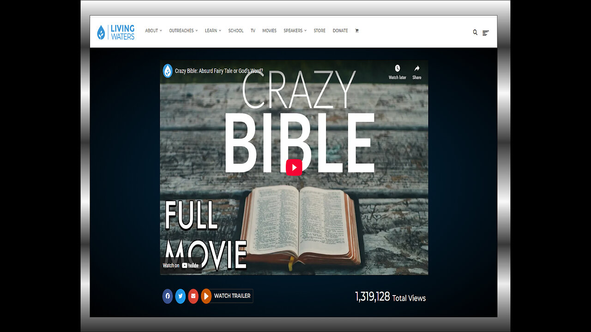The image size is (591, 332).
Task: Share on Twitter
Action: (x=181, y=296)
